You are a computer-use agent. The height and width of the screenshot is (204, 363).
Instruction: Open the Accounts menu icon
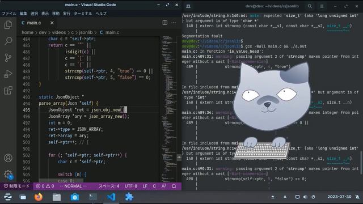point(8,158)
